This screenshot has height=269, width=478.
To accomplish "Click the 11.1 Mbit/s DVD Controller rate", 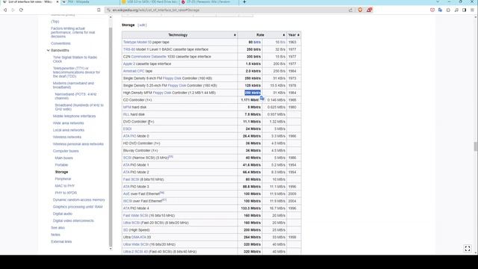I will (x=252, y=122).
